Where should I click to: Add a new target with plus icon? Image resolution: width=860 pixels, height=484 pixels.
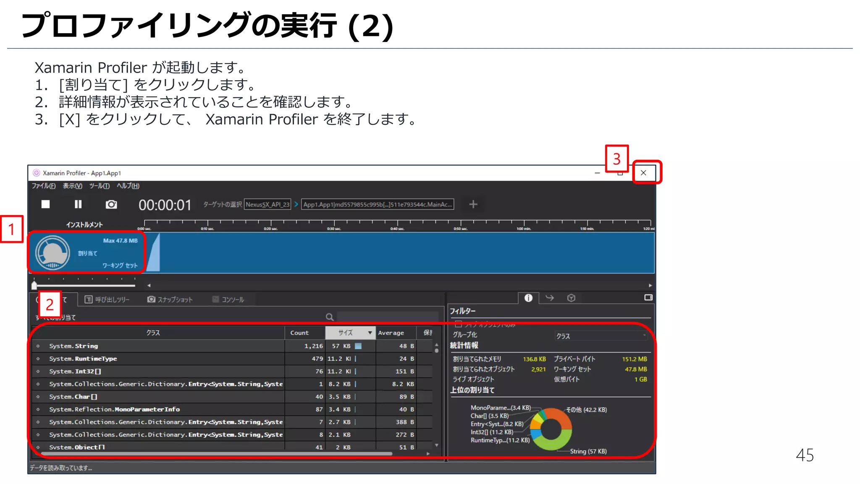473,204
